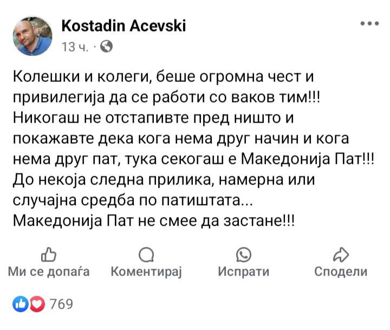The image size is (390, 330).
Task: View the 769 reactions count
Action: coord(61,304)
